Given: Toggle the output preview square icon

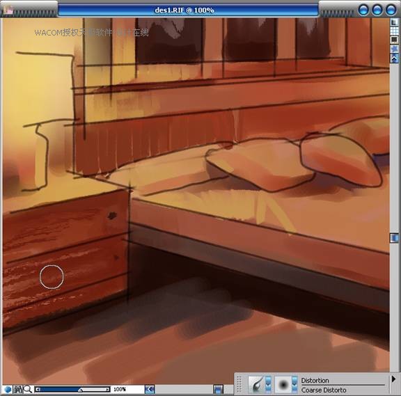Looking at the screenshot, I should pos(394,40).
